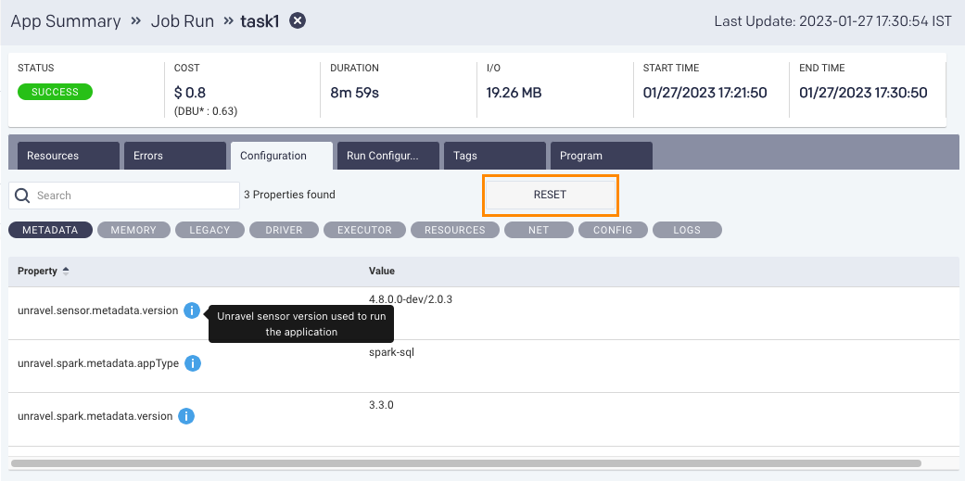Open the Errors tab
Viewport: 965px width, 481px height.
(174, 156)
